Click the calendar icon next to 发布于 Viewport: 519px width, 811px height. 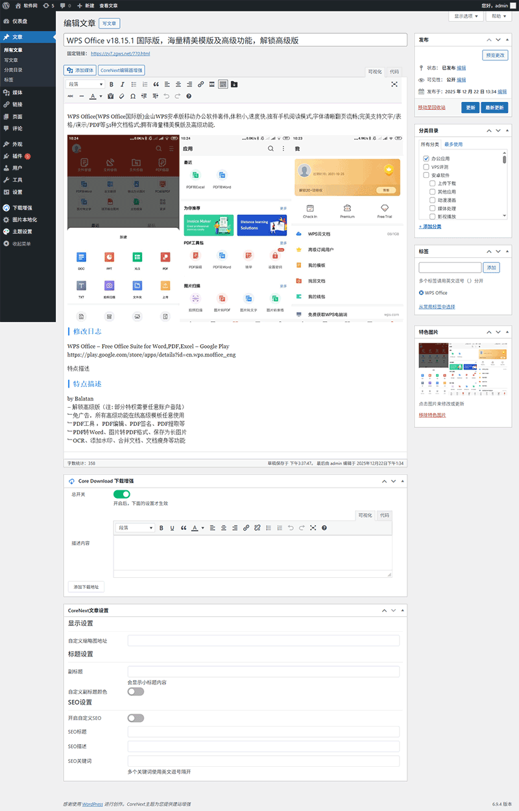pos(422,92)
